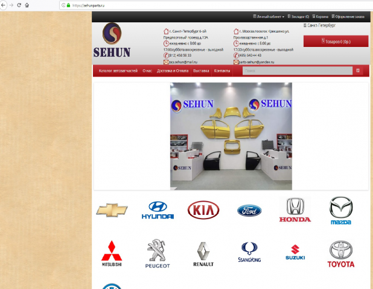This screenshot has height=289, width=373.
Task: Open Каталог автозапчастей menu
Action: click(x=118, y=70)
